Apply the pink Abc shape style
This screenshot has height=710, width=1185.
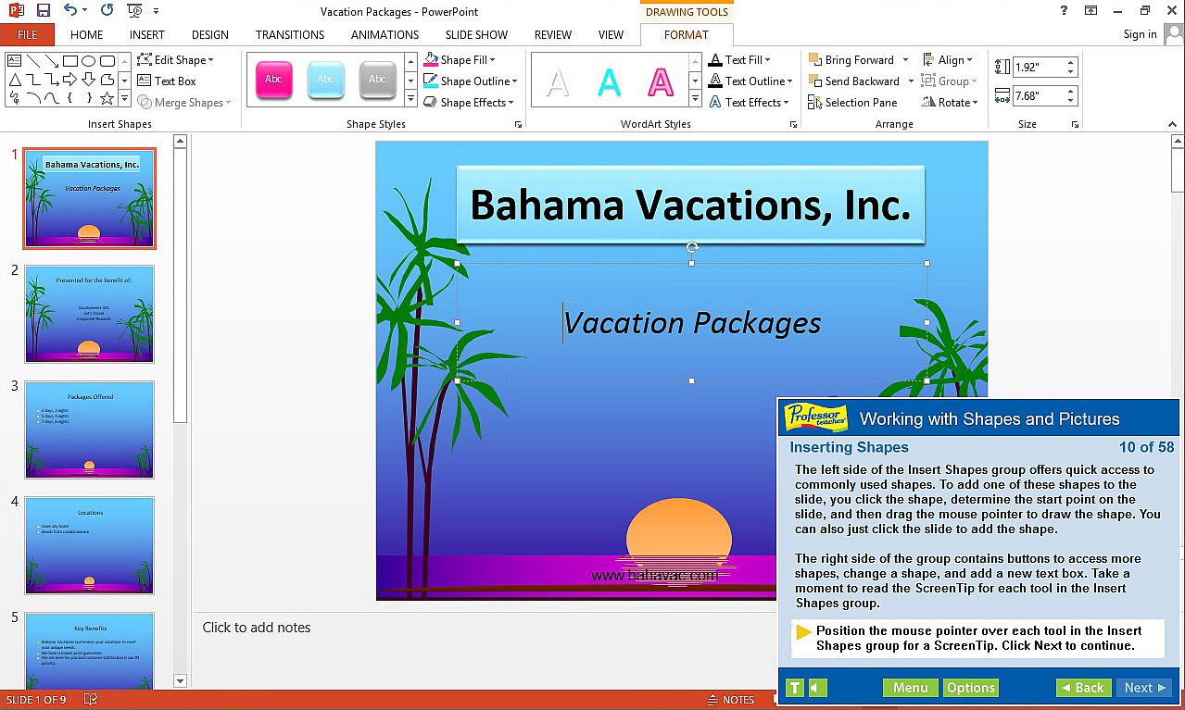273,81
